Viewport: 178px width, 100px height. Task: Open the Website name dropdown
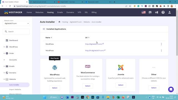click(16, 23)
